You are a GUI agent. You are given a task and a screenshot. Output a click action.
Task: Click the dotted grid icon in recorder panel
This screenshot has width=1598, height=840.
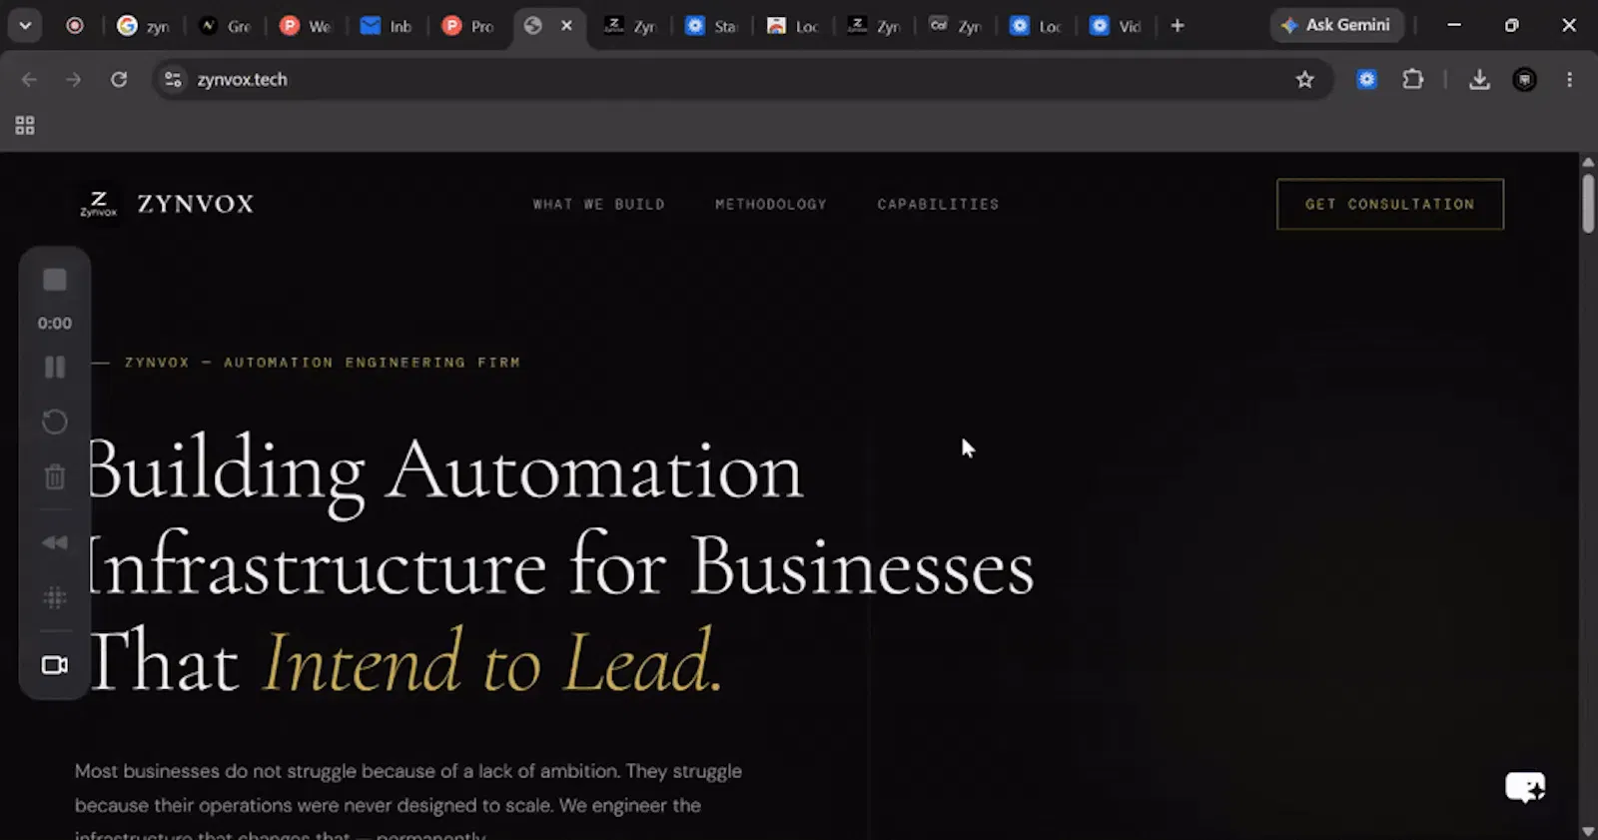pyautogui.click(x=55, y=597)
